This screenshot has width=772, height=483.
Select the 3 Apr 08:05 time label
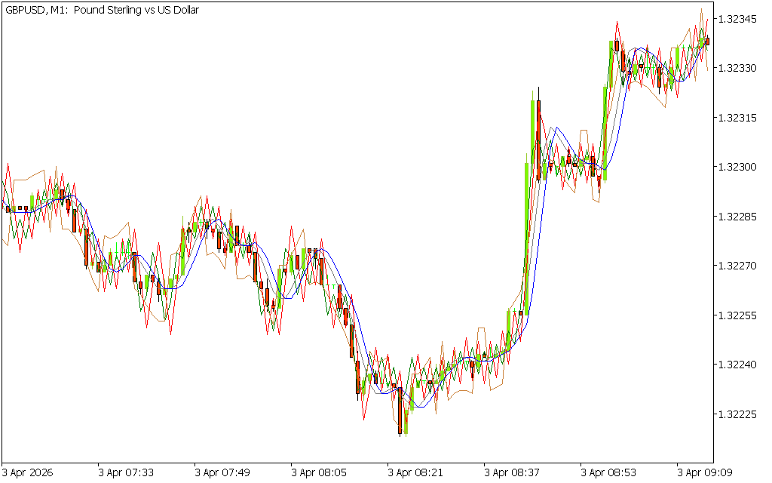(319, 472)
